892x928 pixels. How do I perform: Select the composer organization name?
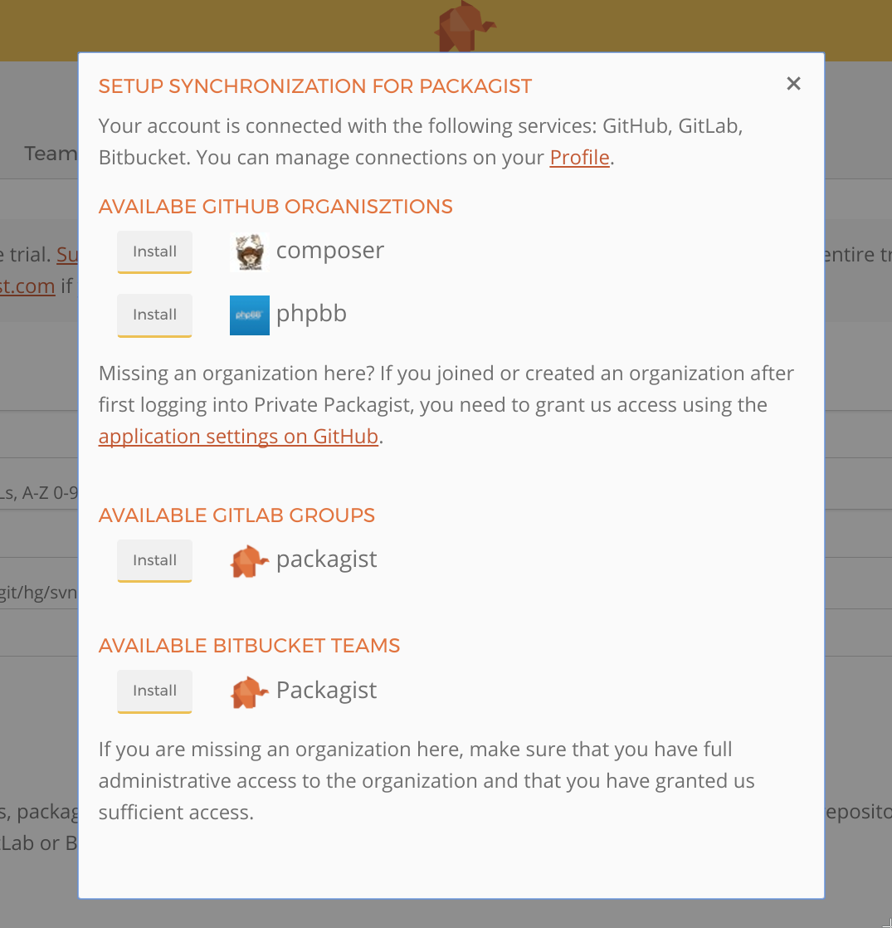click(330, 251)
